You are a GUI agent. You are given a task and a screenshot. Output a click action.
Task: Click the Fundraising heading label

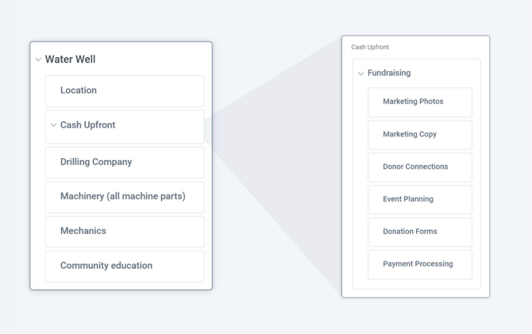click(389, 73)
